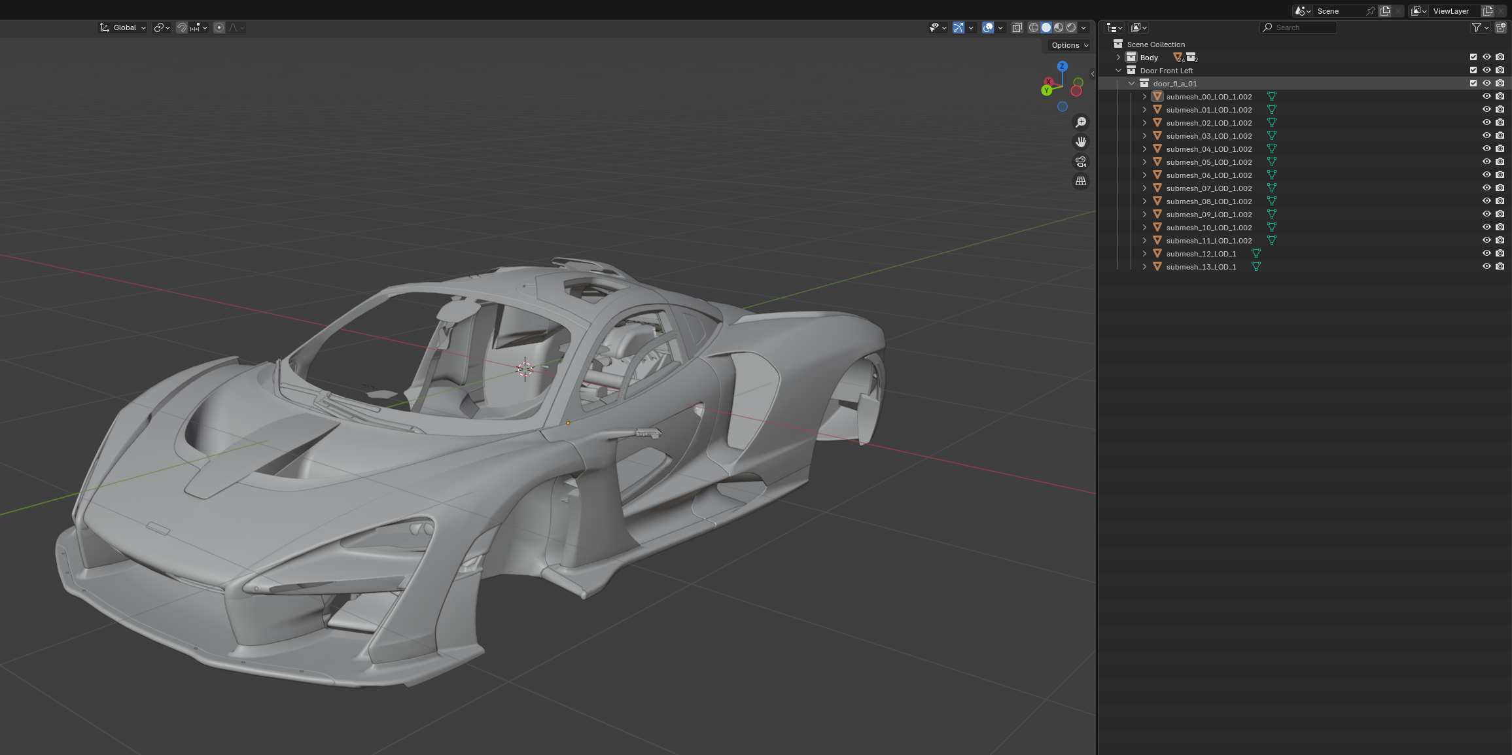This screenshot has height=755, width=1512.
Task: Enable proportional editing toggle
Action: (x=219, y=27)
